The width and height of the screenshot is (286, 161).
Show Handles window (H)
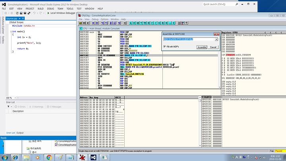click(x=149, y=23)
